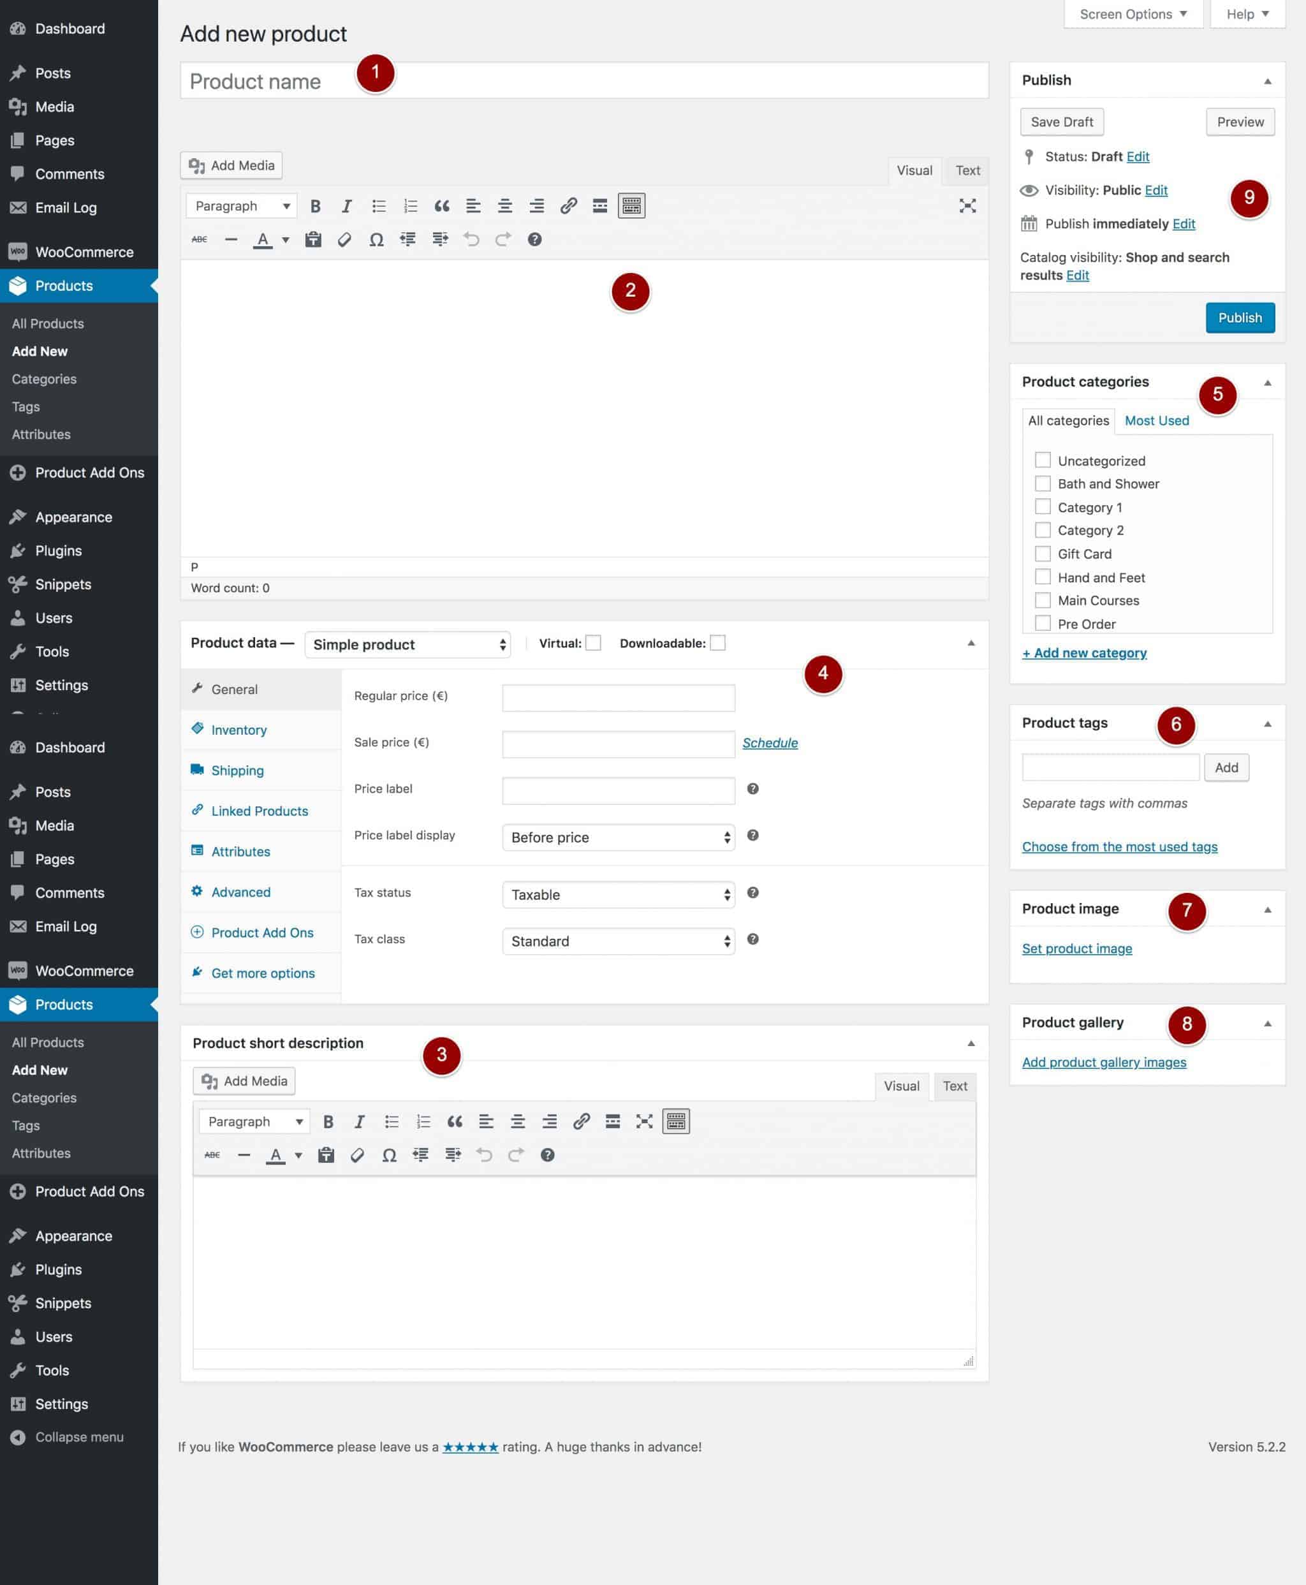The height and width of the screenshot is (1585, 1306).
Task: Open keyboard shortcuts help in main description editor
Action: pyautogui.click(x=535, y=239)
